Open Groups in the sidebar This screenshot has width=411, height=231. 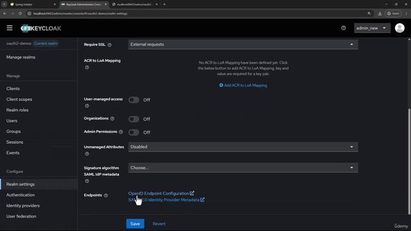13,132
